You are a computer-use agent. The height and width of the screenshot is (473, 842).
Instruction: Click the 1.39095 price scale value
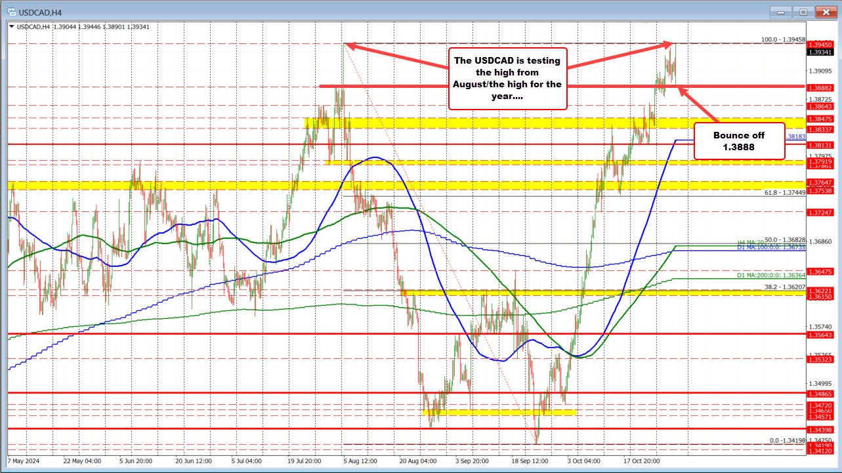(x=820, y=70)
